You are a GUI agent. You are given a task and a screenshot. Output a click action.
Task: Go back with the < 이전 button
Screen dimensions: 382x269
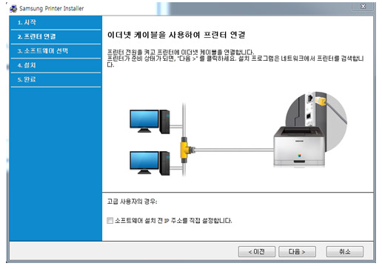tap(257, 251)
